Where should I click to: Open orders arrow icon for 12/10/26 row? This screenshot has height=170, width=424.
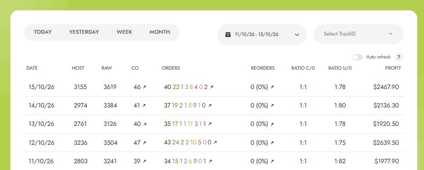(215, 143)
